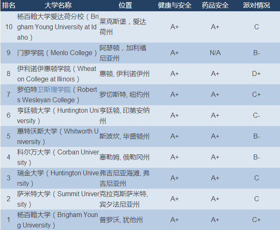
Task: Click the B- party grade for Corban University
Action: pos(257,157)
